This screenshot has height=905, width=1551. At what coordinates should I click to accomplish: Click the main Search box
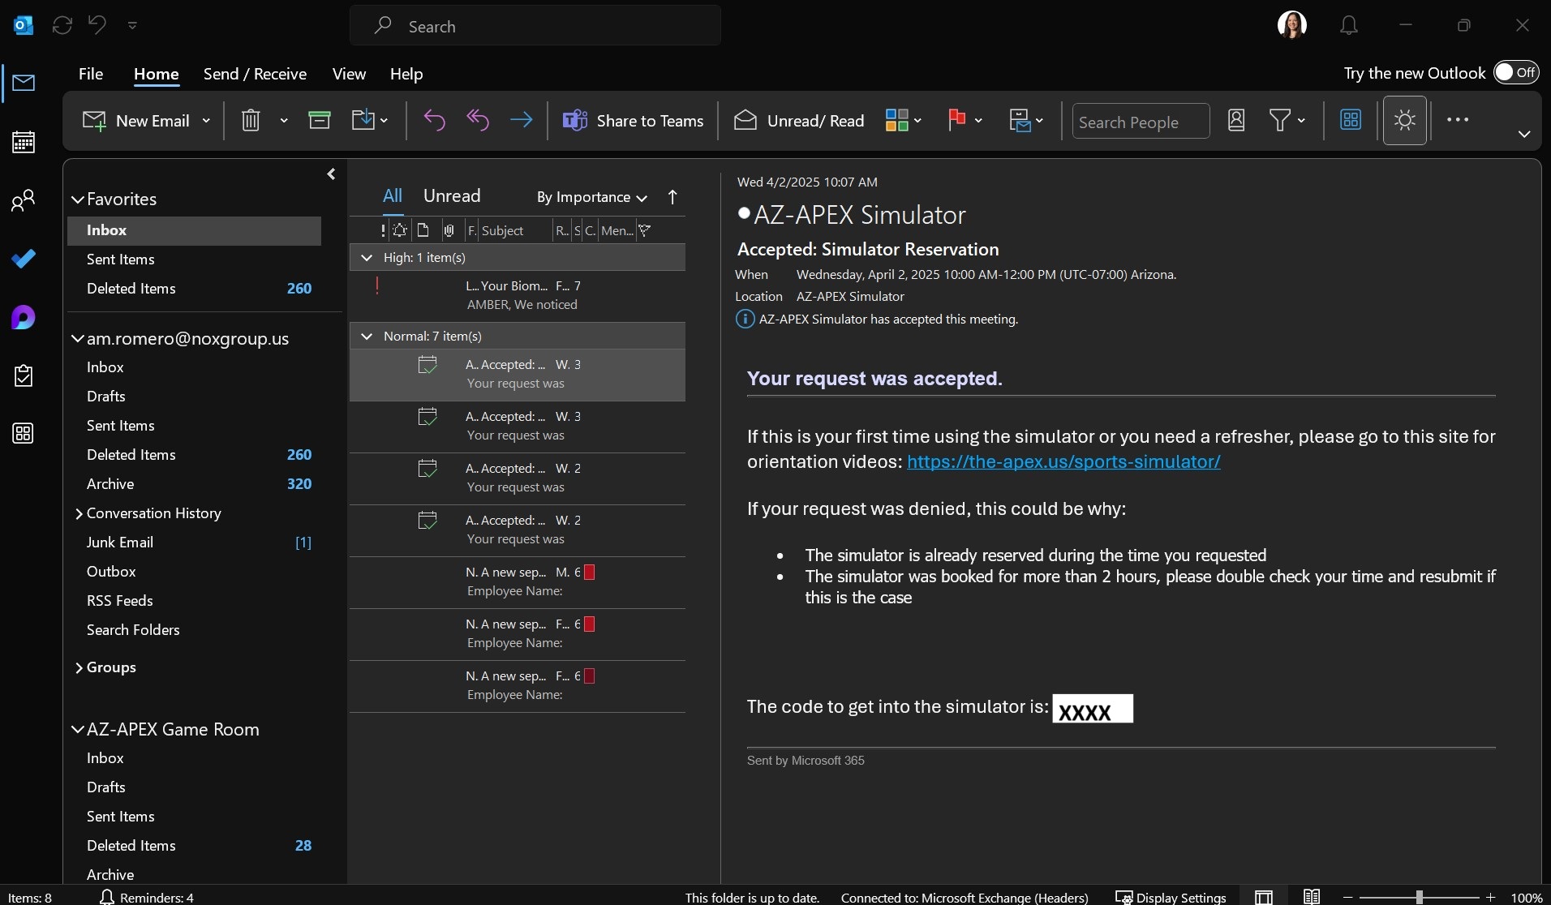point(535,26)
